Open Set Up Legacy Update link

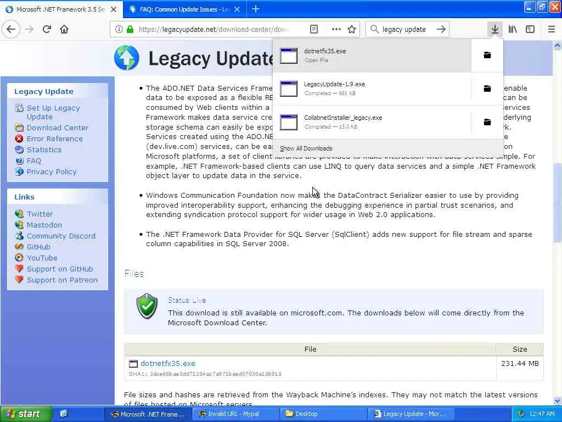pyautogui.click(x=53, y=112)
